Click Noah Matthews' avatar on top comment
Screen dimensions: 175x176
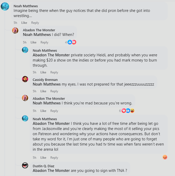(x=5, y=6)
